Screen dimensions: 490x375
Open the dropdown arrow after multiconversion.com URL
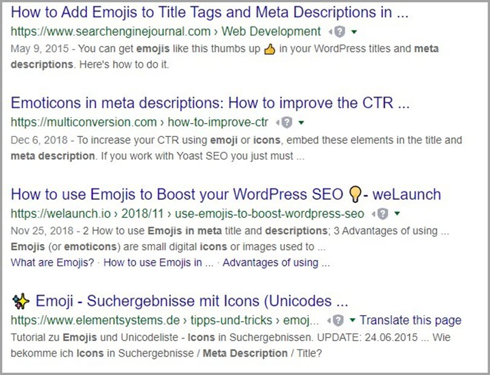coord(302,123)
